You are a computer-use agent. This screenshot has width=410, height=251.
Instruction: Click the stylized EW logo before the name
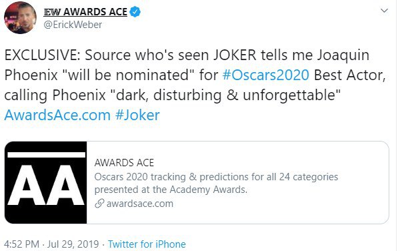point(52,12)
